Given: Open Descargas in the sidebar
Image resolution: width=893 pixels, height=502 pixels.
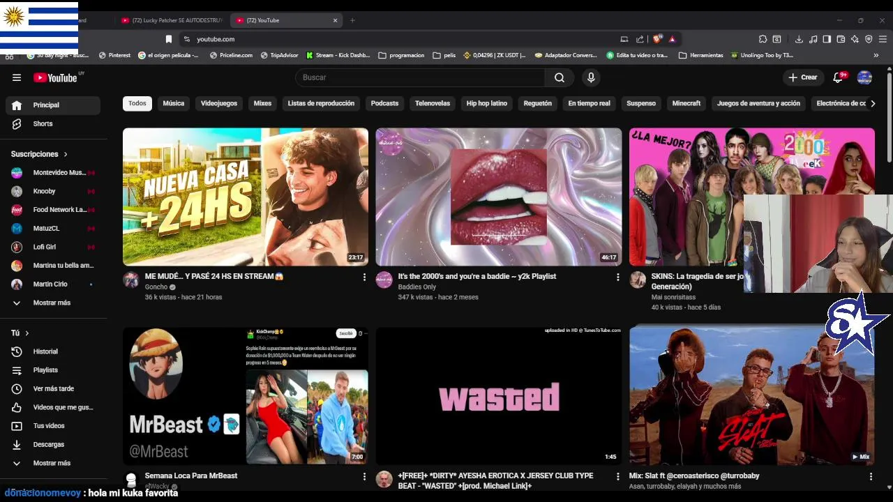Looking at the screenshot, I should point(53,444).
